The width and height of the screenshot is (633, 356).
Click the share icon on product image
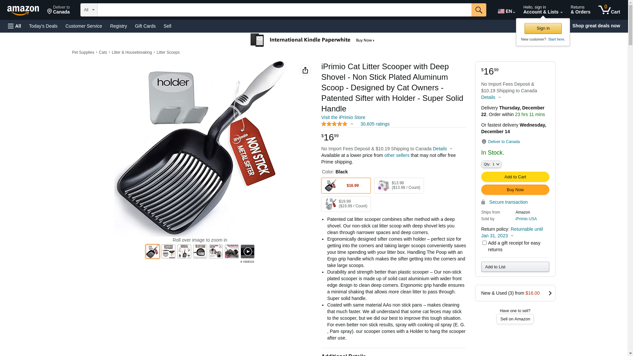coord(305,70)
